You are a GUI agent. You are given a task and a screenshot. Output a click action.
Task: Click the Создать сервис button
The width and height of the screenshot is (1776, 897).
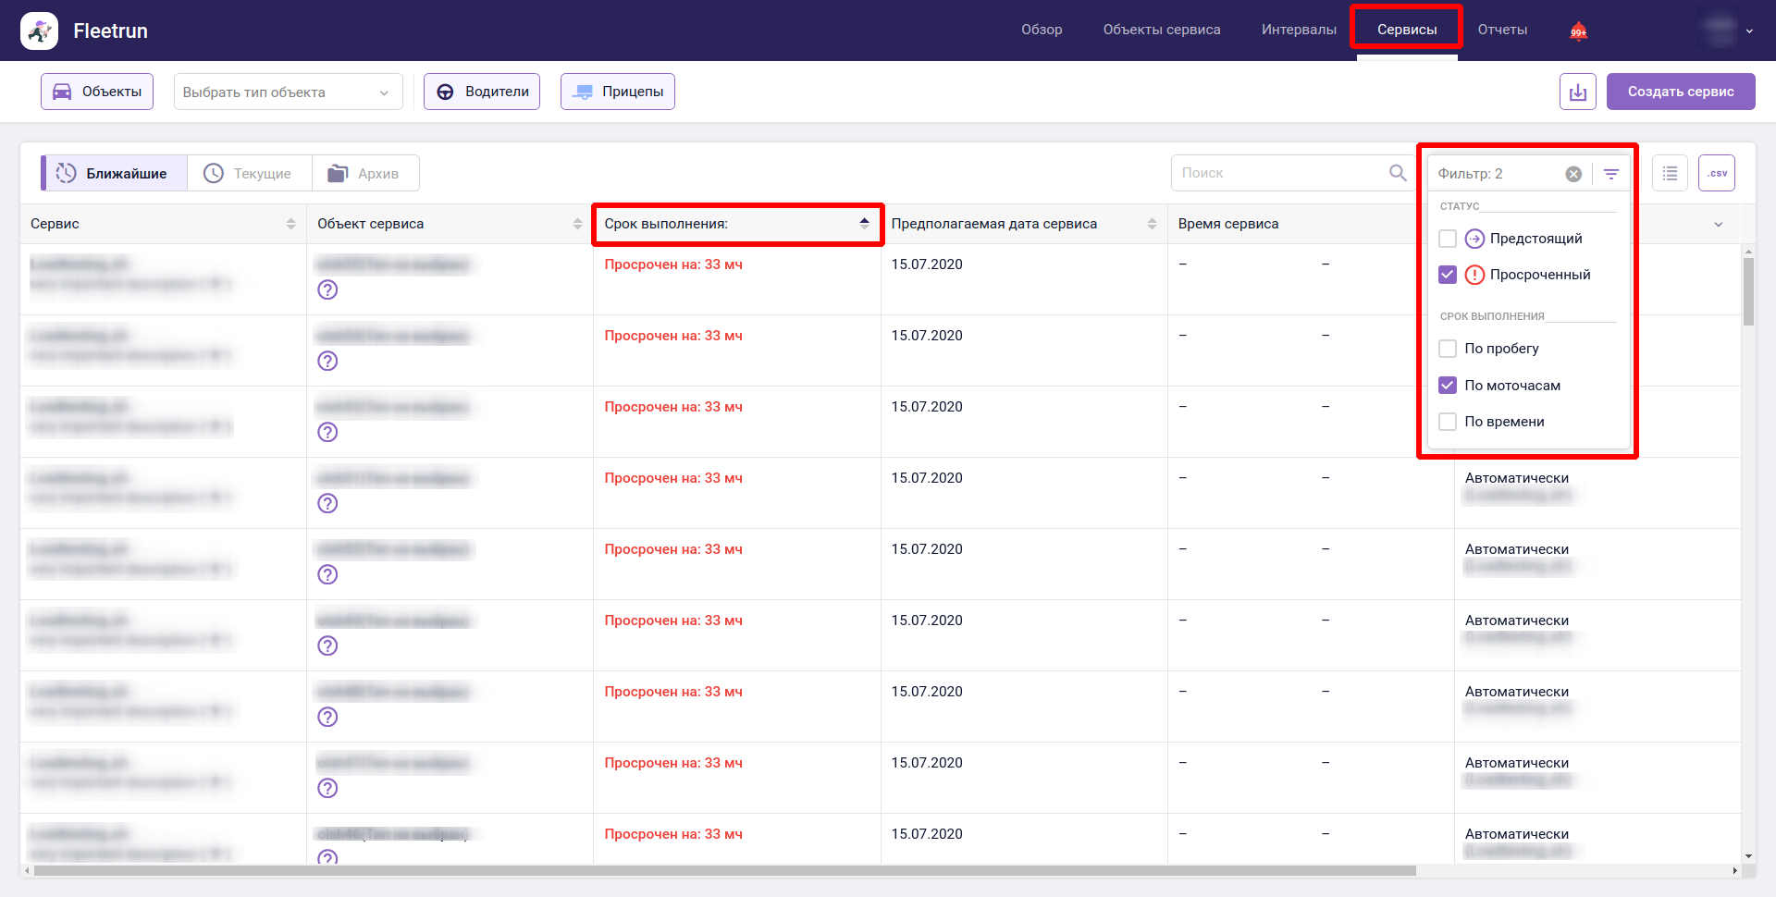[1680, 92]
